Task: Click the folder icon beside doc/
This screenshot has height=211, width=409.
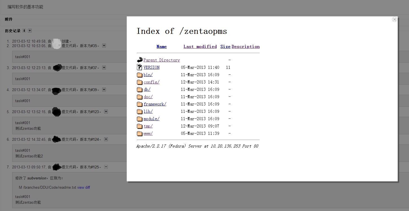Action: (x=139, y=97)
